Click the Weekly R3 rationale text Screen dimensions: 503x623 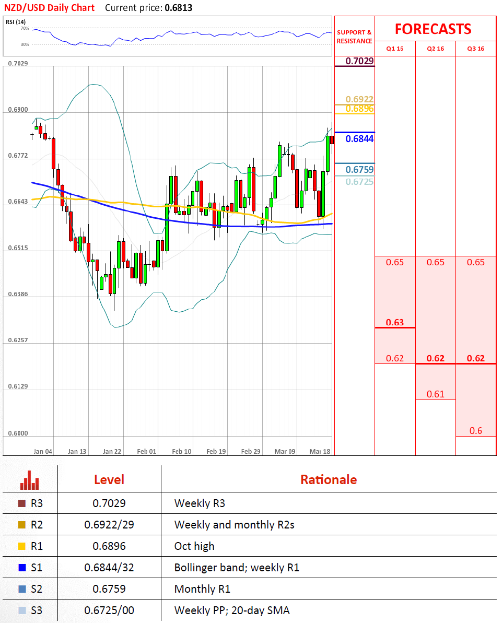point(200,503)
